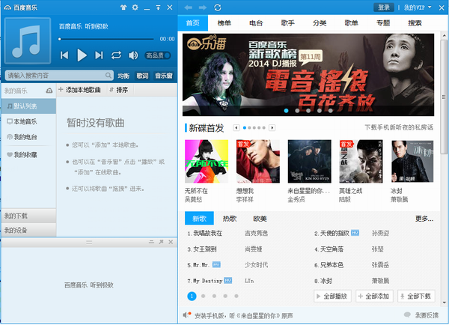Image resolution: width=449 pixels, height=325 pixels.
Task: Navigate forward with the right arrow
Action: pos(203,7)
